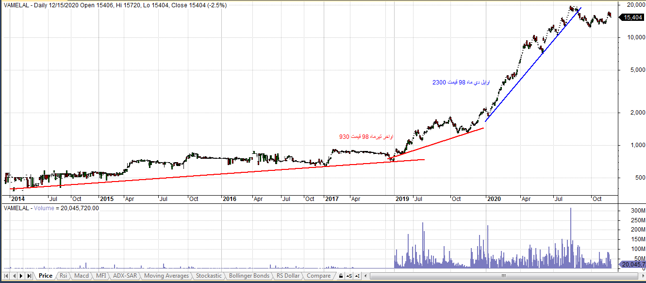This screenshot has width=646, height=283.
Task: Switch to the ADX-SAR tab
Action: click(125, 276)
